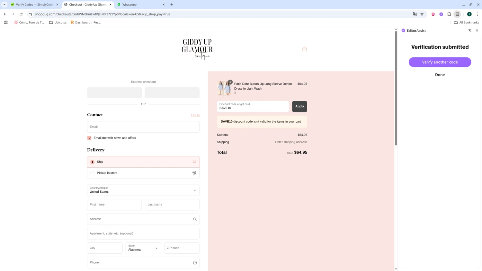Open the tab search dropdown arrow

click(4, 4)
